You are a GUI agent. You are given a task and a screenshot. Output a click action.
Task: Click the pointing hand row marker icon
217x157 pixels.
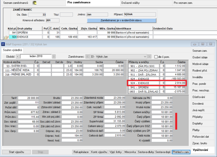pos(6,37)
